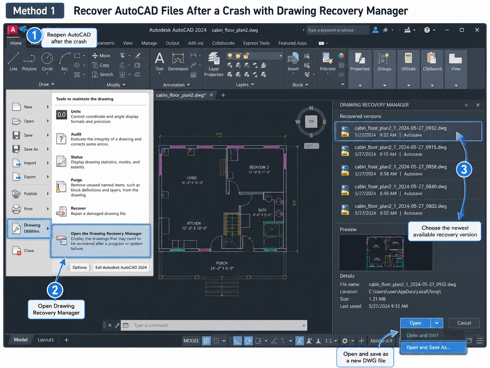This screenshot has width=490, height=368.
Task: Select cabin_floor_plan2_1_2024-05-27_0915.dwg recovered file
Action: (x=408, y=151)
